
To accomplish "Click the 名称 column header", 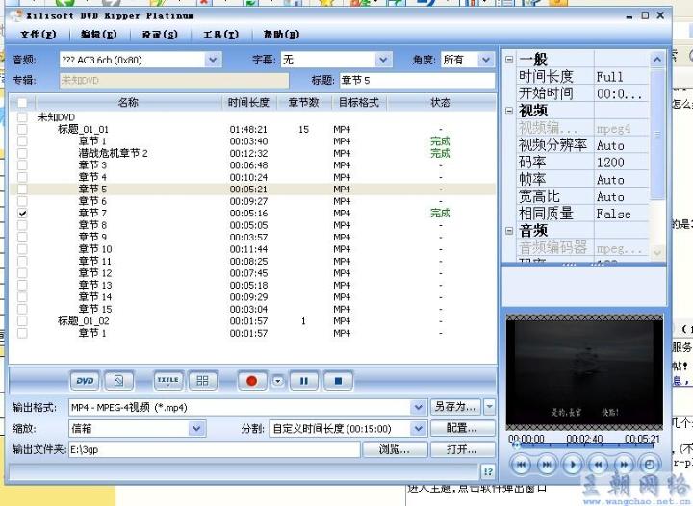I will click(x=128, y=103).
